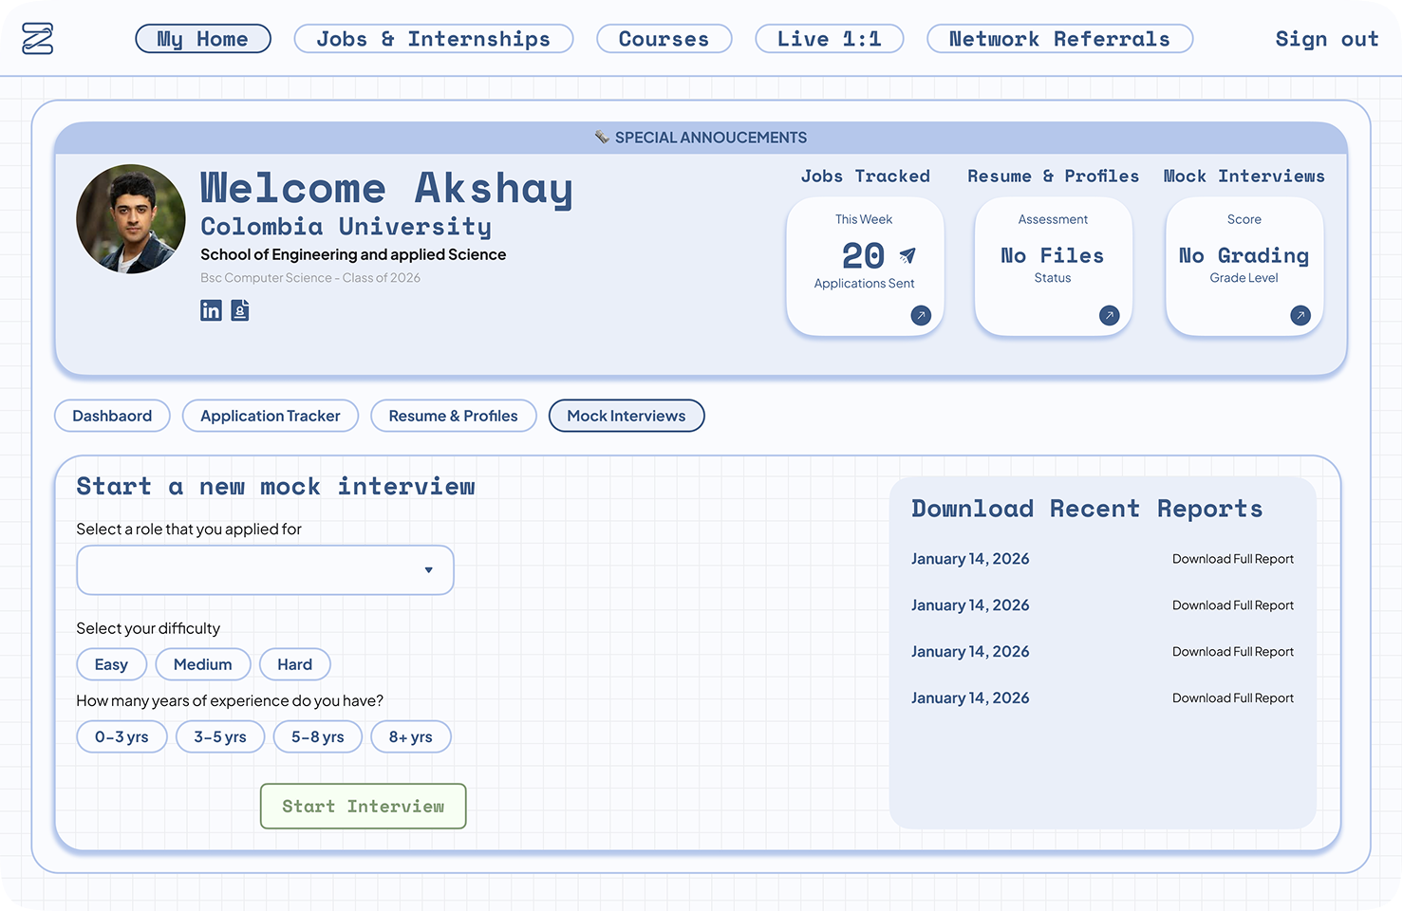Viewport: 1403px width, 911px height.
Task: Open the Mock Interviews score card arrow icon
Action: point(1300,315)
